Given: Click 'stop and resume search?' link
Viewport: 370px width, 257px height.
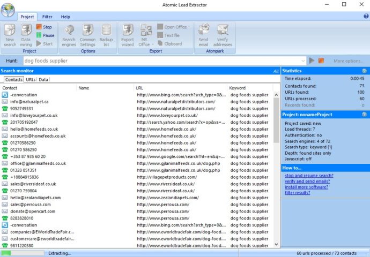Looking at the screenshot, I should pos(308,176).
